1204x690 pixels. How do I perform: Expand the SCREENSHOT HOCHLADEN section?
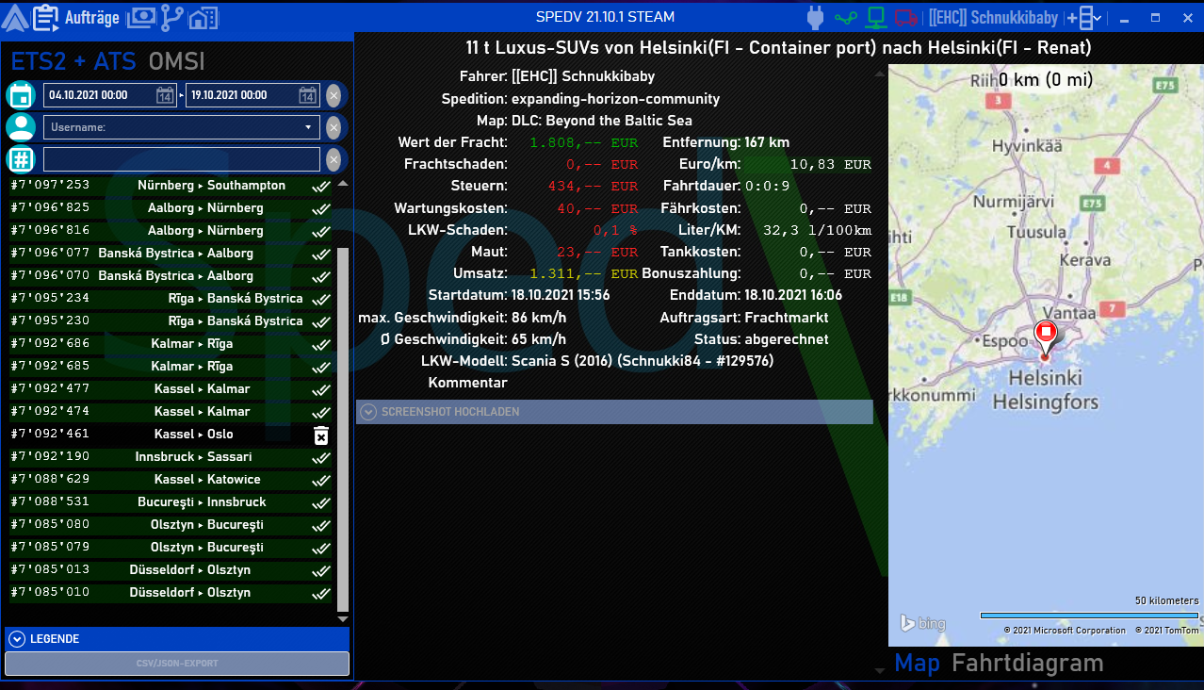(x=614, y=412)
